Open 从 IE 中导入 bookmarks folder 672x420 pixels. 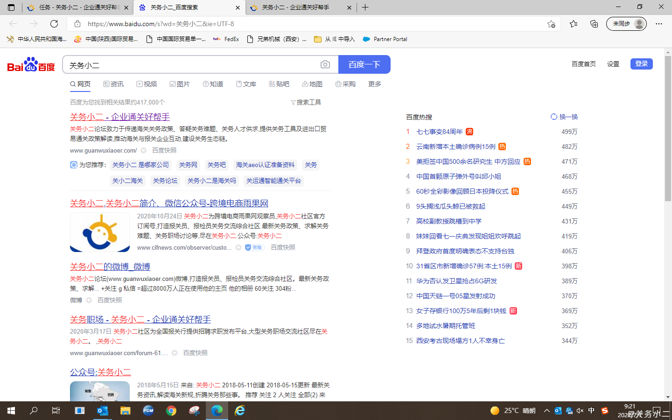click(334, 39)
